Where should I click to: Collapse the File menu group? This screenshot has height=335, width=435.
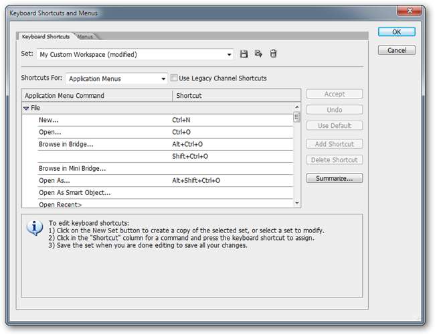click(26, 108)
